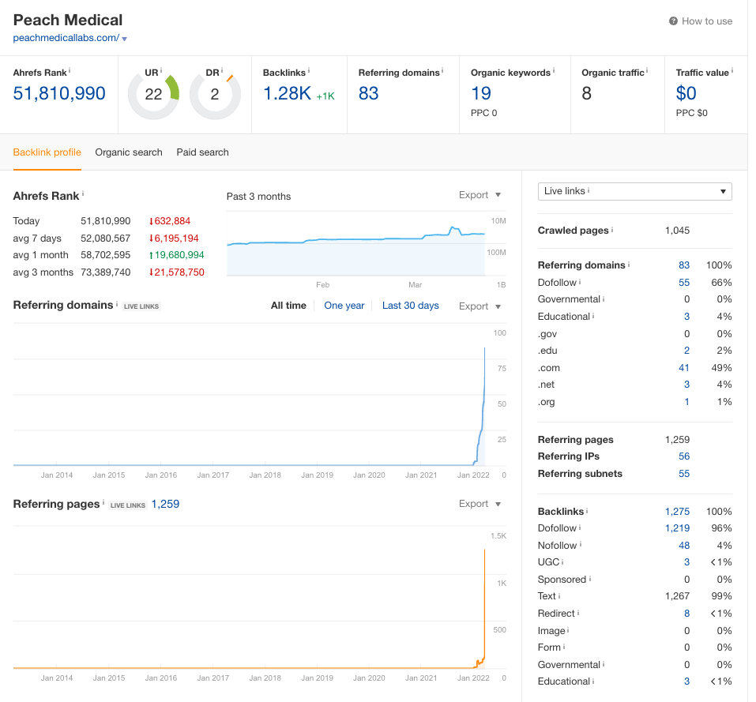Click info icon beside UGC row
This screenshot has height=702, width=756.
coord(562,561)
